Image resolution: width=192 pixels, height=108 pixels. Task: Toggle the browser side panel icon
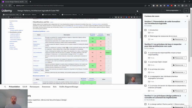click(x=182, y=6)
